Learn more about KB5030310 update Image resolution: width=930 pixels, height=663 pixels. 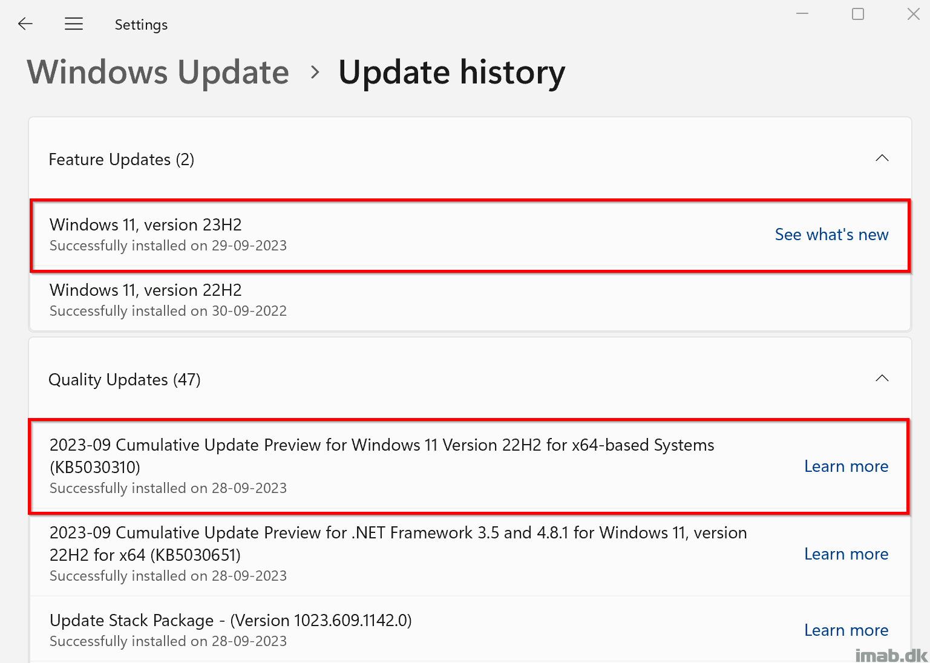[x=846, y=466]
